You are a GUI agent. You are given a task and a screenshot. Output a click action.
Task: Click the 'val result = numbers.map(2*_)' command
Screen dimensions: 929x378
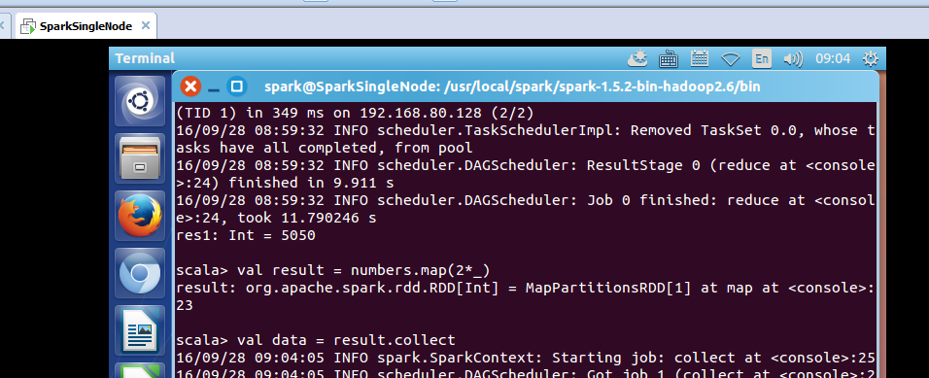[333, 270]
